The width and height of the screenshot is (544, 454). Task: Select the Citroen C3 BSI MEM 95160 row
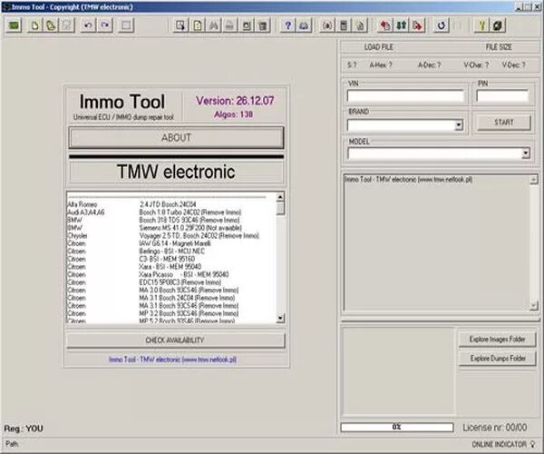171,259
